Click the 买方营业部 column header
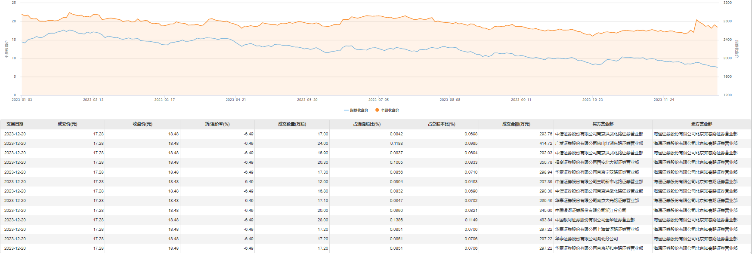The width and height of the screenshot is (752, 254). [603, 124]
